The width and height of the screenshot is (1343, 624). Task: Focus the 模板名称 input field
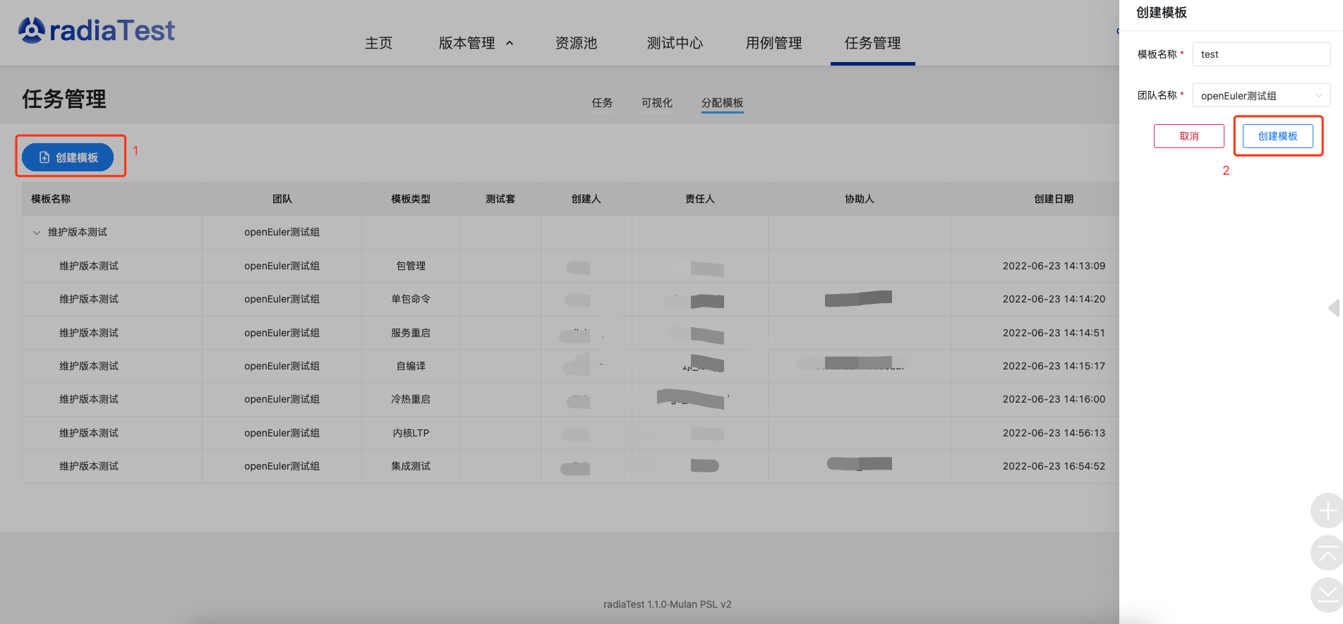tap(1260, 54)
